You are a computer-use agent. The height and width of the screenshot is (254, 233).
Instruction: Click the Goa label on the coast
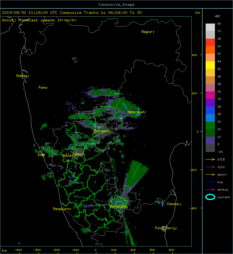tap(41, 155)
